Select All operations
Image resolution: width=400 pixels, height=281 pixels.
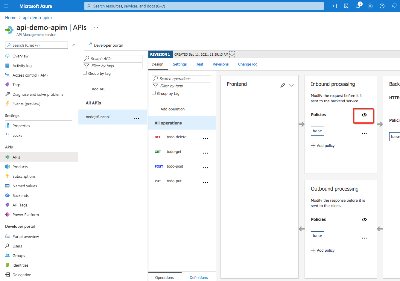pyautogui.click(x=182, y=123)
